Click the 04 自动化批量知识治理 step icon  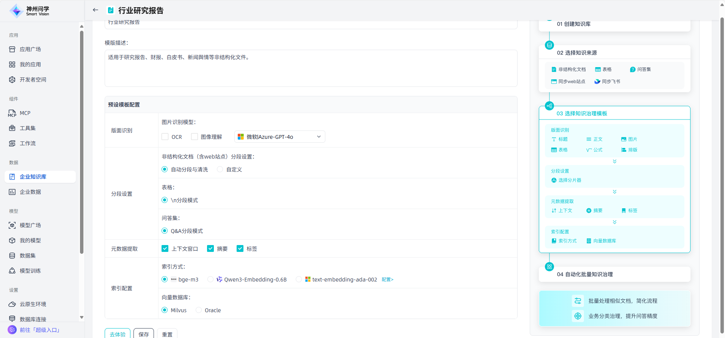[549, 267]
